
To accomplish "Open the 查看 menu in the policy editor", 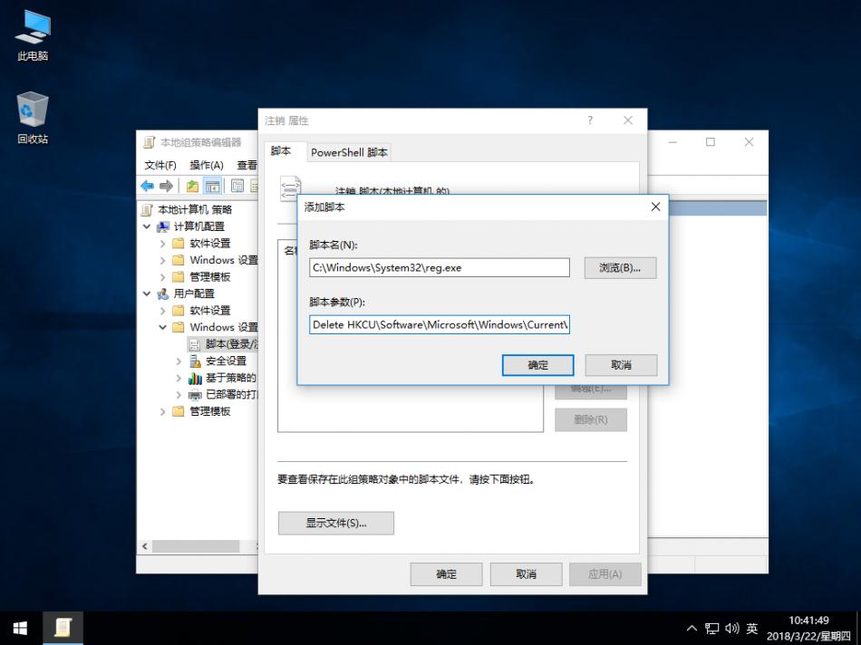I will point(247,165).
